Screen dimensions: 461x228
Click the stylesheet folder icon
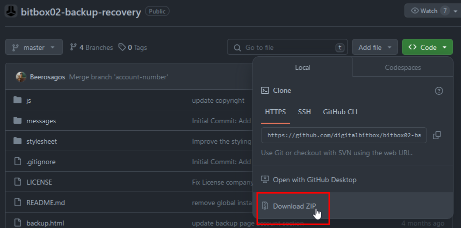pyautogui.click(x=17, y=141)
